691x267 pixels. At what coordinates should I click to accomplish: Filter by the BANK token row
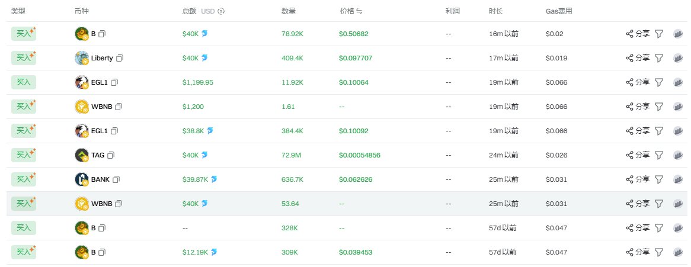point(659,179)
